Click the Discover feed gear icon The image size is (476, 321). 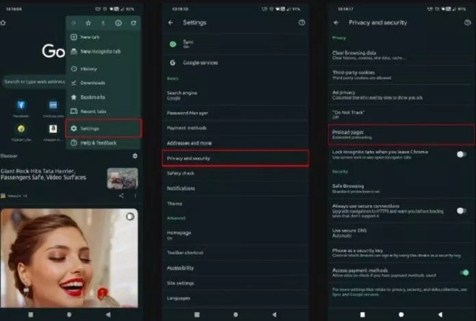click(135, 156)
